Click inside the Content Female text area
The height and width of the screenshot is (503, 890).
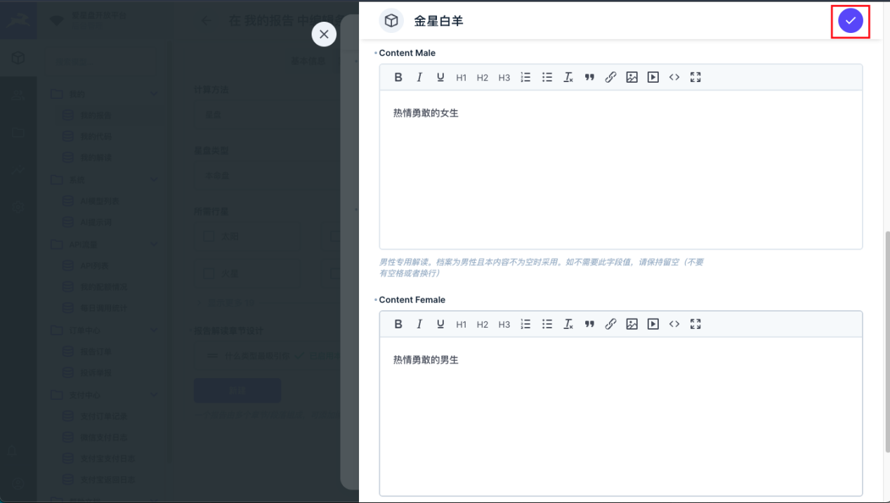[620, 415]
